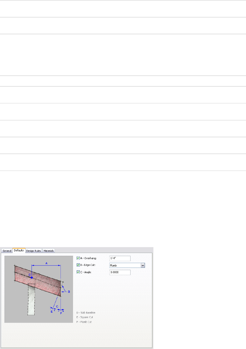Toggle the B - Edge Cut checkbox
The image size is (246, 349).
tap(78, 265)
